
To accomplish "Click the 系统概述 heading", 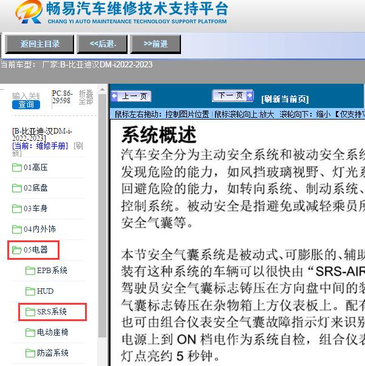I will [x=159, y=135].
